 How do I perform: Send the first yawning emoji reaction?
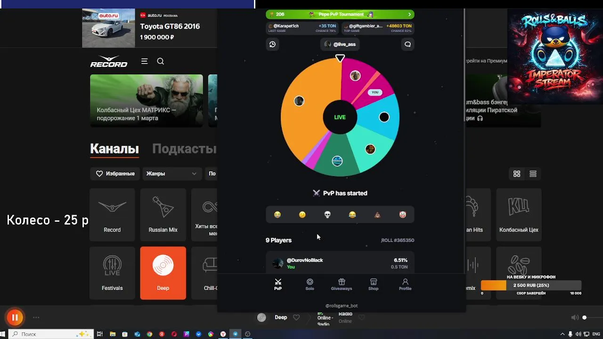[277, 215]
